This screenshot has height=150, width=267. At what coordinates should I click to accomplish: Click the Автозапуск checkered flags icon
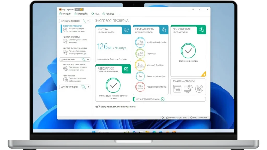pyautogui.click(x=126, y=69)
